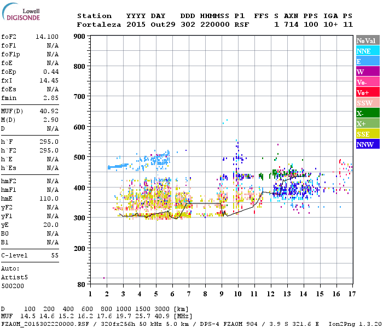Click the 80 label on height axis
Viewport: 383px width, 328px height.
pos(82,285)
